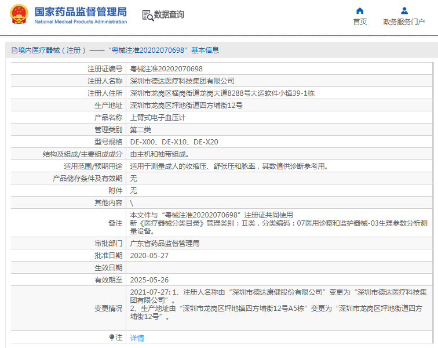The image size is (438, 348).
Task: Click the 备注 remark text
Action: pyautogui.click(x=279, y=223)
